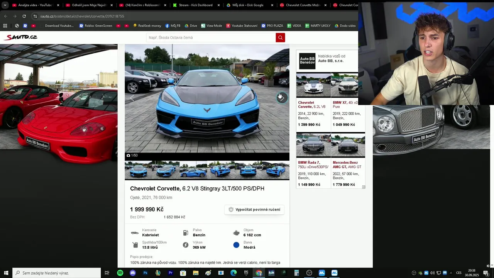Open Epic Games Launcher from the taskbar
This screenshot has height=278, width=494.
pos(246,273)
